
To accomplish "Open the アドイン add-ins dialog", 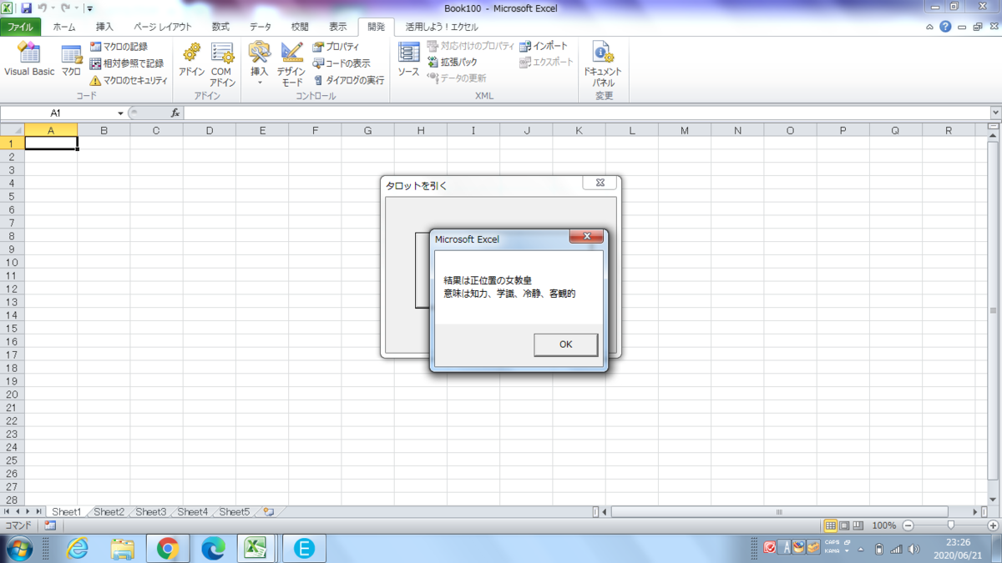I will 191,59.
